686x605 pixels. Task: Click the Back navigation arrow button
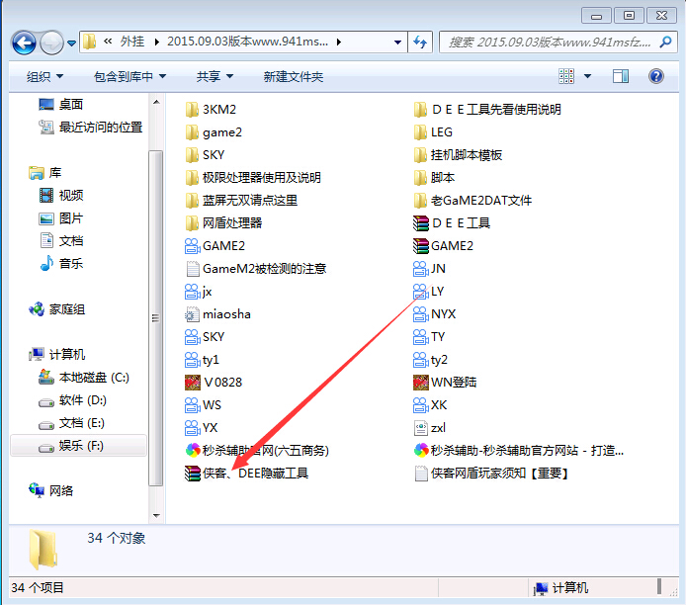click(24, 43)
